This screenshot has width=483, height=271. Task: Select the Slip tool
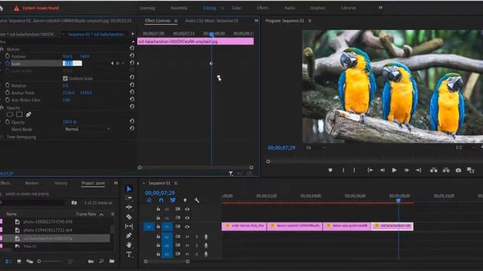point(129,227)
